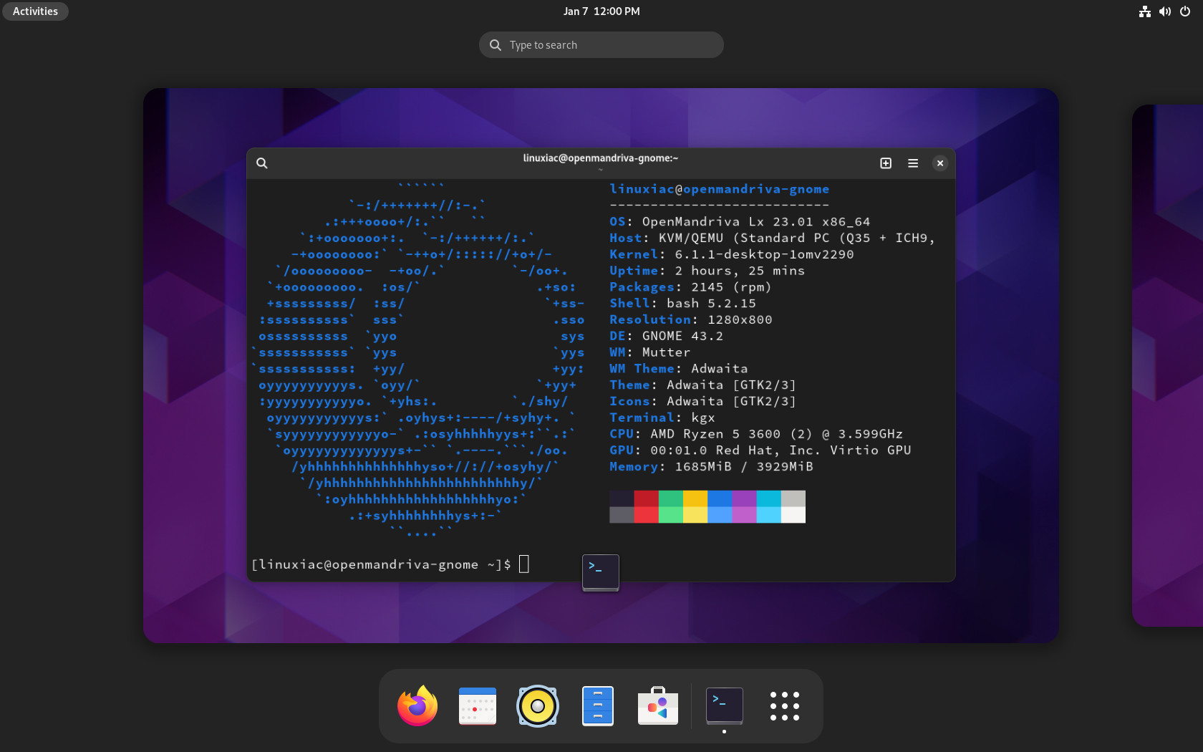Click the CPU: AMD Ryzen 5 3600 line
Viewport: 1203px width, 752px height.
(x=756, y=434)
